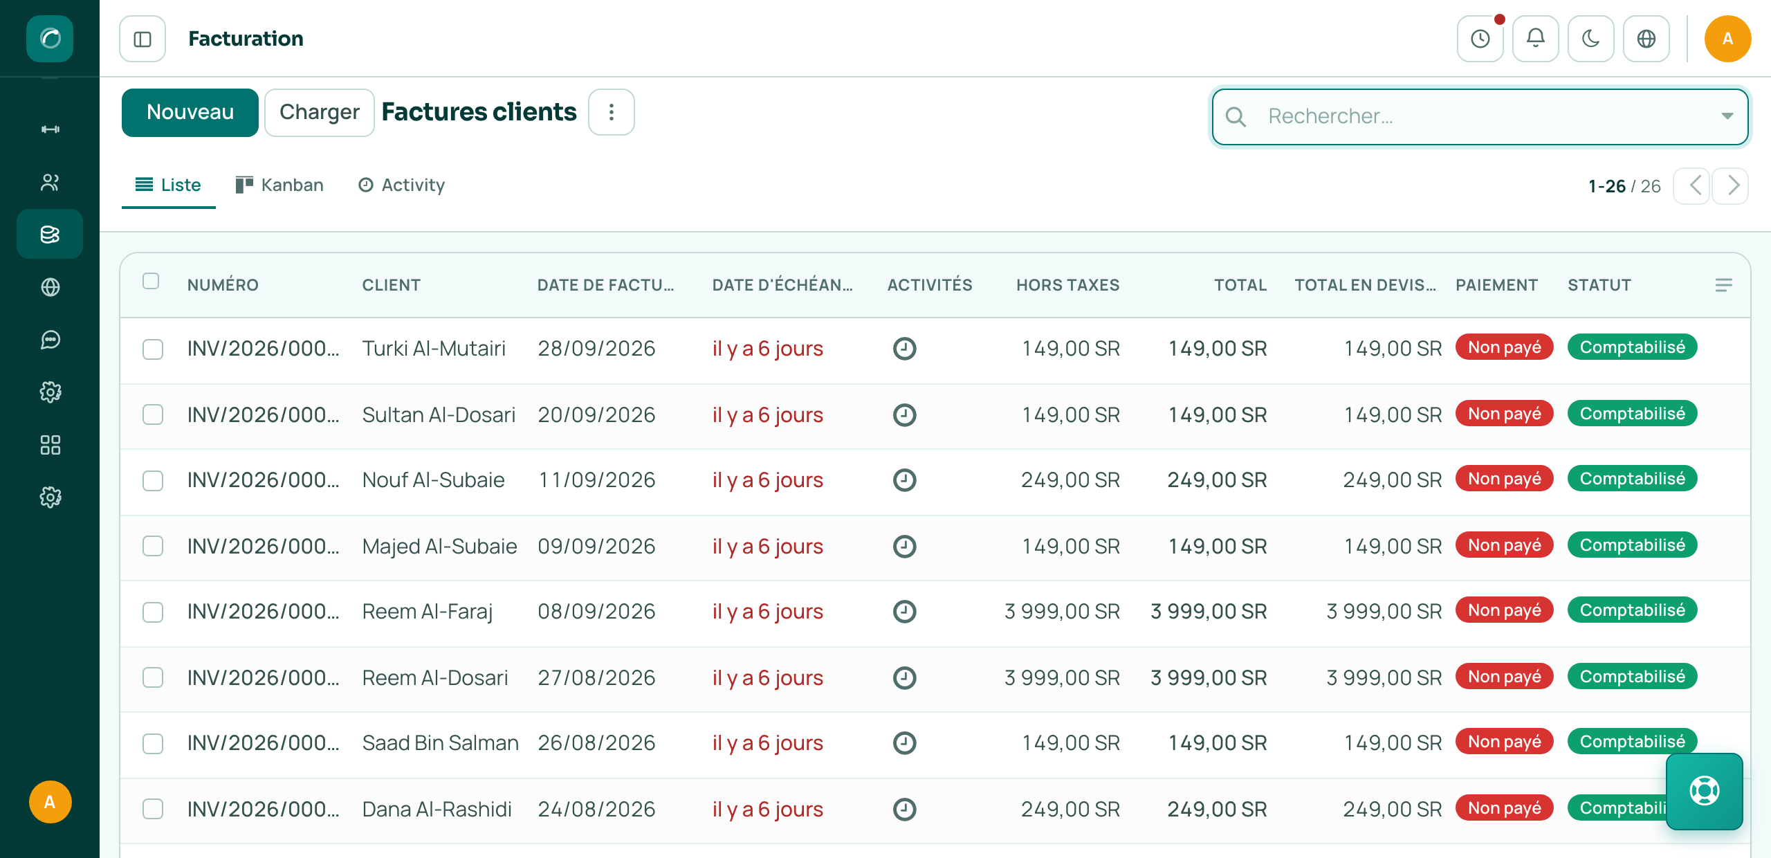Open the dumbbell icon in sidebar
Screen dimensions: 1771x858
(50, 129)
